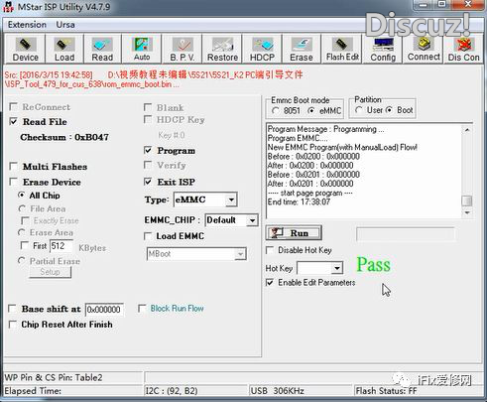Open the Auto toolbar icon

pos(142,49)
